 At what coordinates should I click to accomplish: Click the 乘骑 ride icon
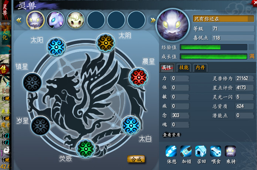click(x=230, y=151)
